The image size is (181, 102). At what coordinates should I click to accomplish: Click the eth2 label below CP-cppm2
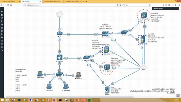coord(140,22)
